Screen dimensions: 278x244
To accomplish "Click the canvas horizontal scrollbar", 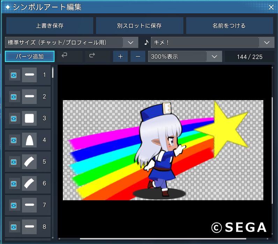I will click(x=163, y=239).
